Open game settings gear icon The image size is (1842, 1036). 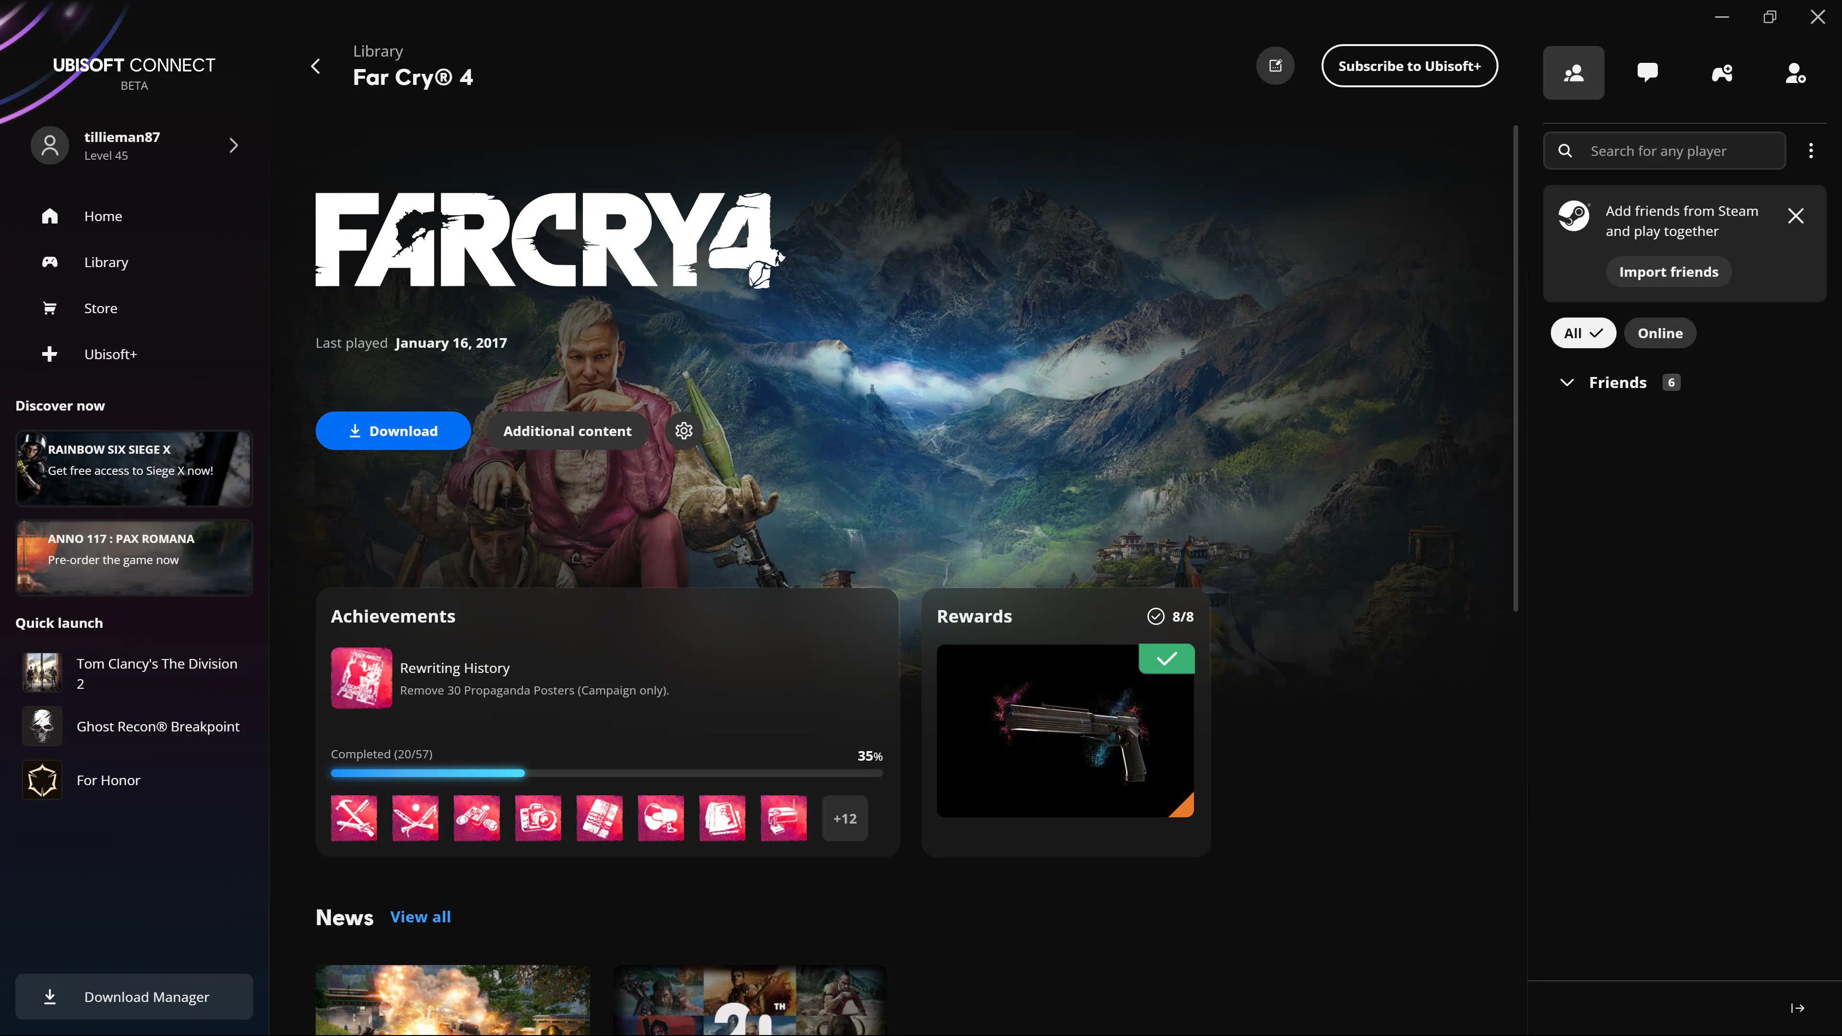(684, 430)
